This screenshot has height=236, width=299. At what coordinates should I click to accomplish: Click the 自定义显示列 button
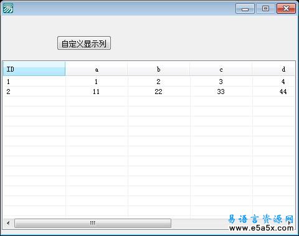coord(84,43)
